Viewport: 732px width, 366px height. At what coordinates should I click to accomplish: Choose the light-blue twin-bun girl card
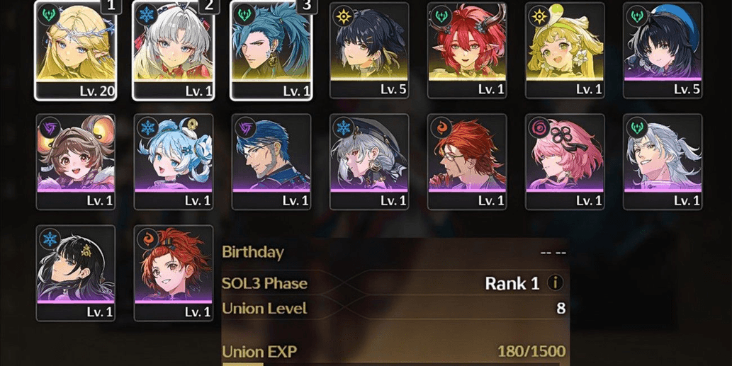(x=174, y=162)
